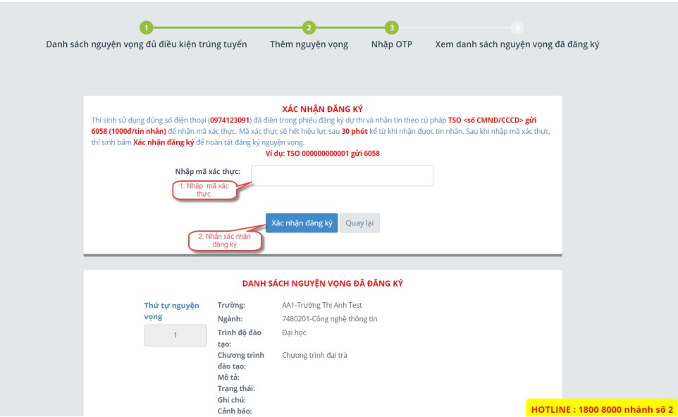Click the 'Quay lại' button
The width and height of the screenshot is (678, 417).
(359, 223)
